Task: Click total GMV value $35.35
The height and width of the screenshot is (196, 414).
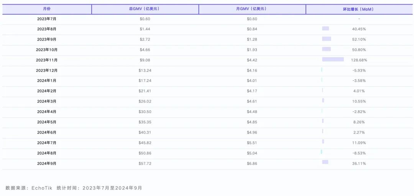Action: point(145,122)
